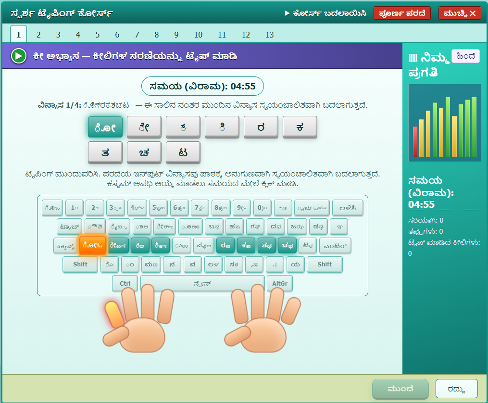The height and width of the screenshot is (403, 488).
Task: Select lesson tab 8
Action: 157,35
